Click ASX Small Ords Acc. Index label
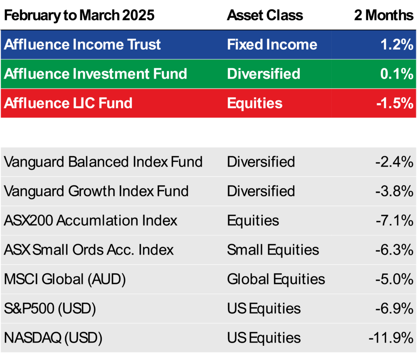This screenshot has height=356, width=417. (89, 250)
